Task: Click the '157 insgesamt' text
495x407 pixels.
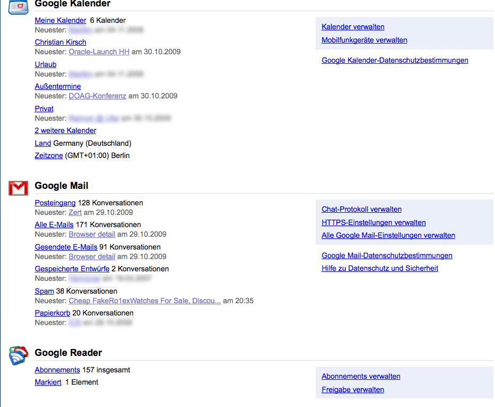Action: coord(106,370)
